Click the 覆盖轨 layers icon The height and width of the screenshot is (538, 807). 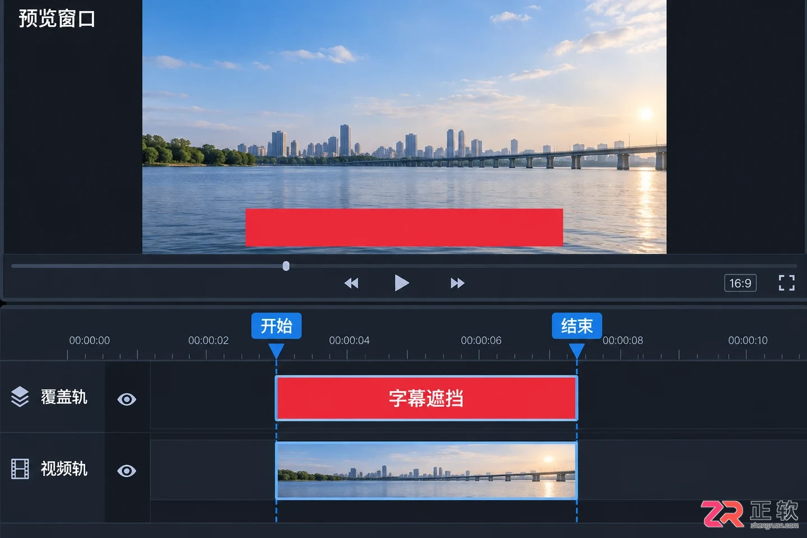[20, 397]
